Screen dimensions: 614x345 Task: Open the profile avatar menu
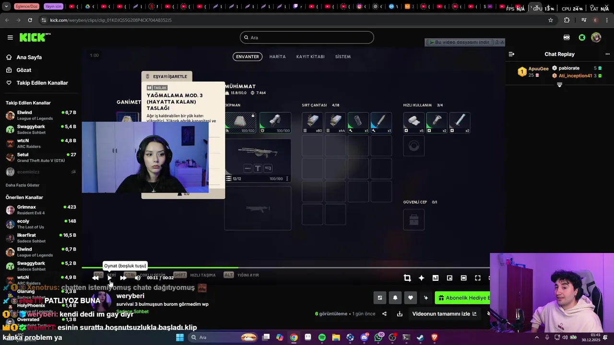point(596,37)
